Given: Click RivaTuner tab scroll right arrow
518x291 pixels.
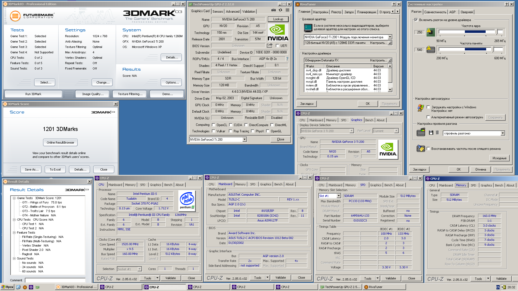Looking at the screenshot, I should 398,12.
